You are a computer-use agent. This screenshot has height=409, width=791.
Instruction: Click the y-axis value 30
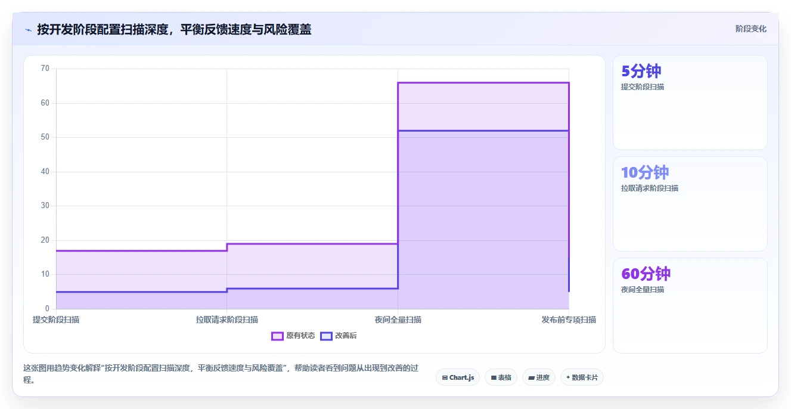pyautogui.click(x=45, y=206)
